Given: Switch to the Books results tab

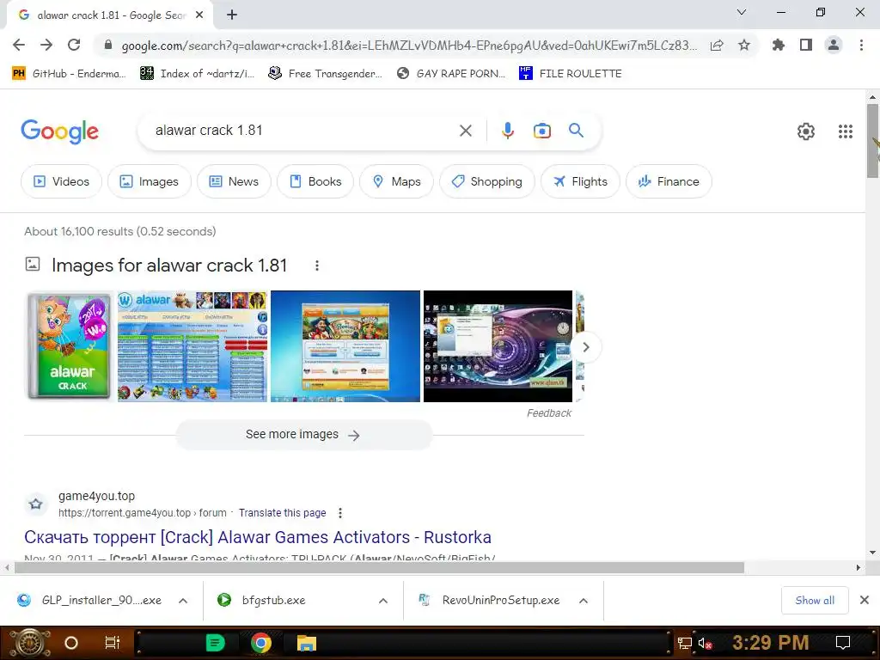Looking at the screenshot, I should 315,181.
